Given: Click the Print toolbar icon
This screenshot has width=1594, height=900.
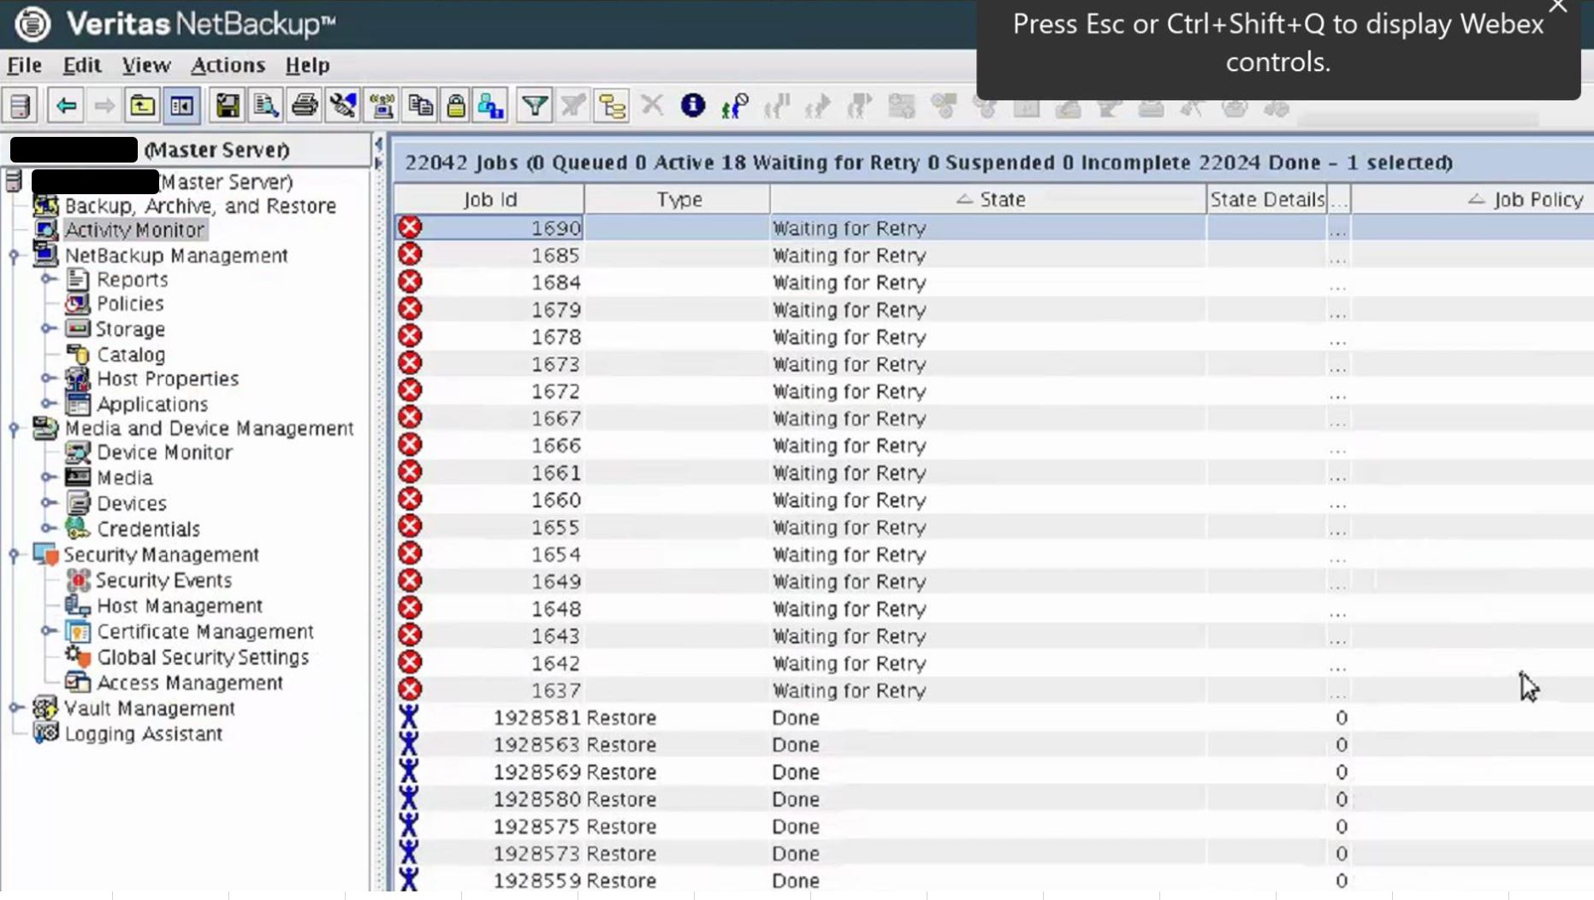Looking at the screenshot, I should tap(304, 106).
